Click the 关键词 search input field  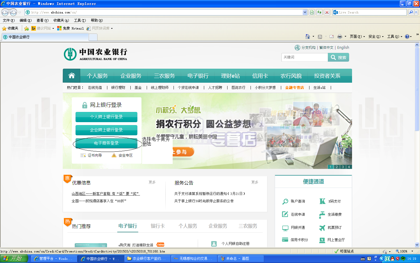[304, 57]
